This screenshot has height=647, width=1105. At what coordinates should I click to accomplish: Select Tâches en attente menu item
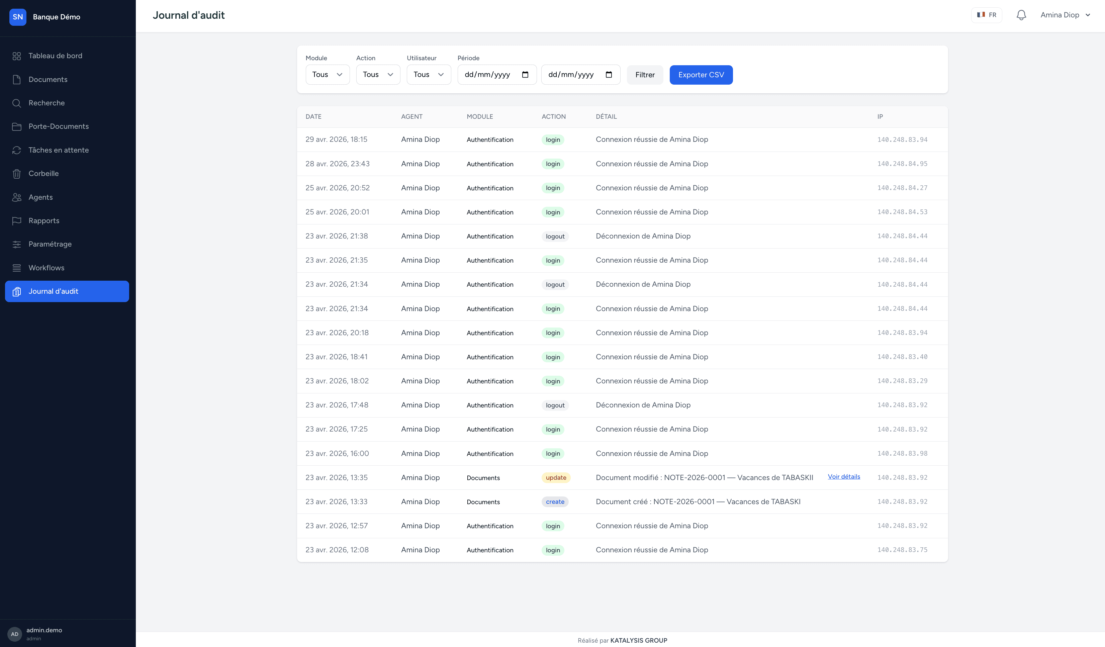67,150
